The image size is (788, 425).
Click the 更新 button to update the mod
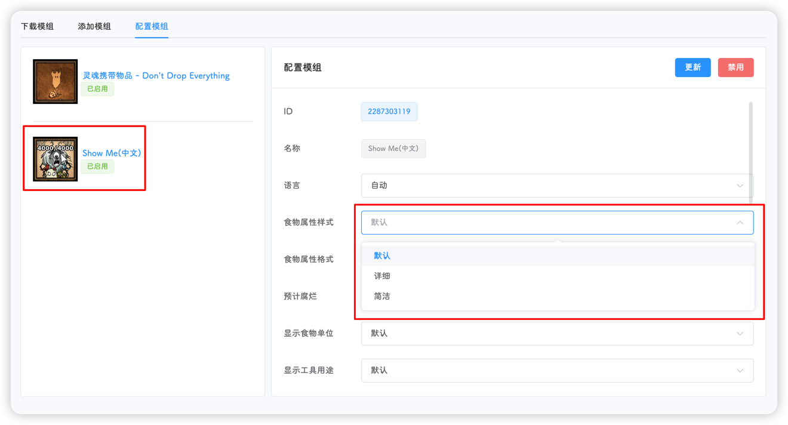click(692, 67)
